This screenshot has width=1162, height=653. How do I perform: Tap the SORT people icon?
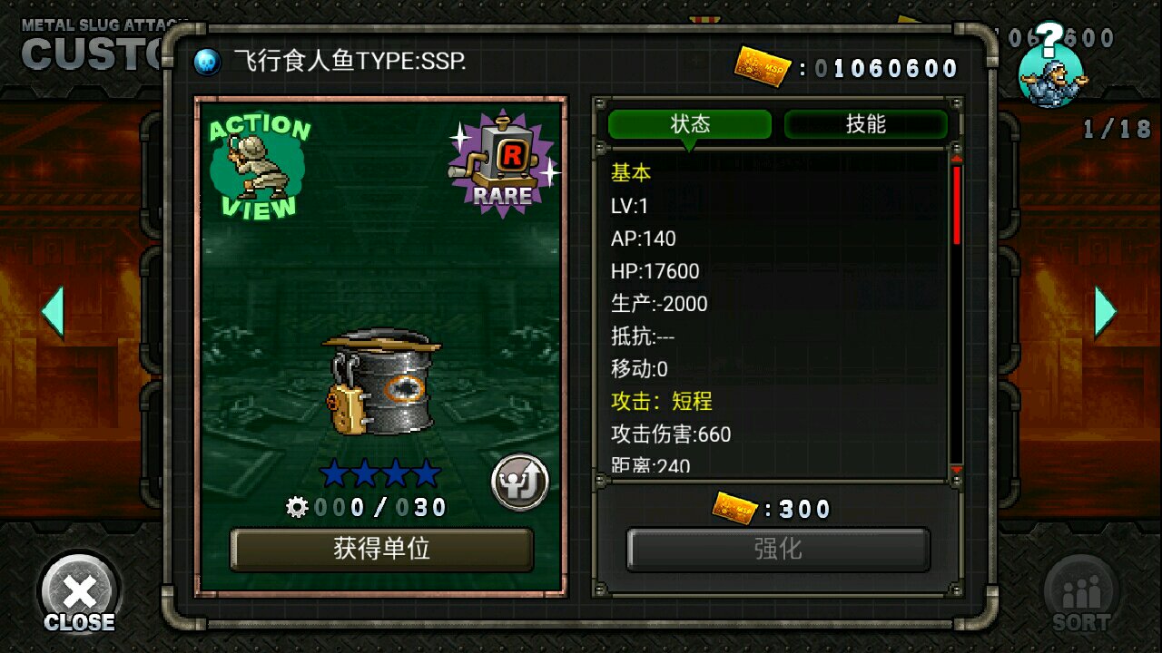coord(1080,595)
